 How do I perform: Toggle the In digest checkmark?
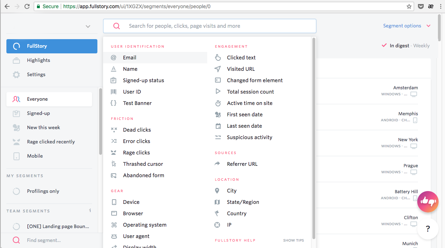(x=384, y=46)
